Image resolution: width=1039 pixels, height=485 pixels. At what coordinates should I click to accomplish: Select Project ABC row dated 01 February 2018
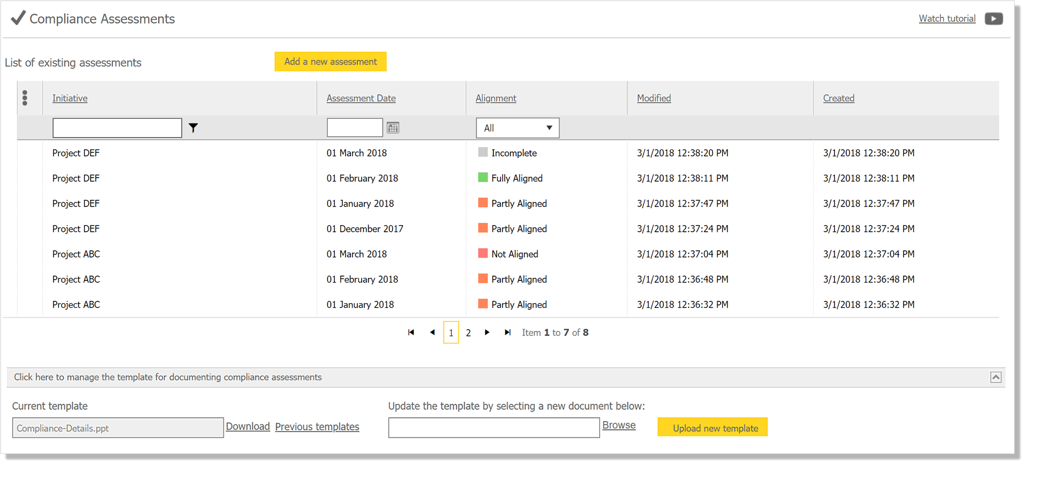[x=508, y=279]
